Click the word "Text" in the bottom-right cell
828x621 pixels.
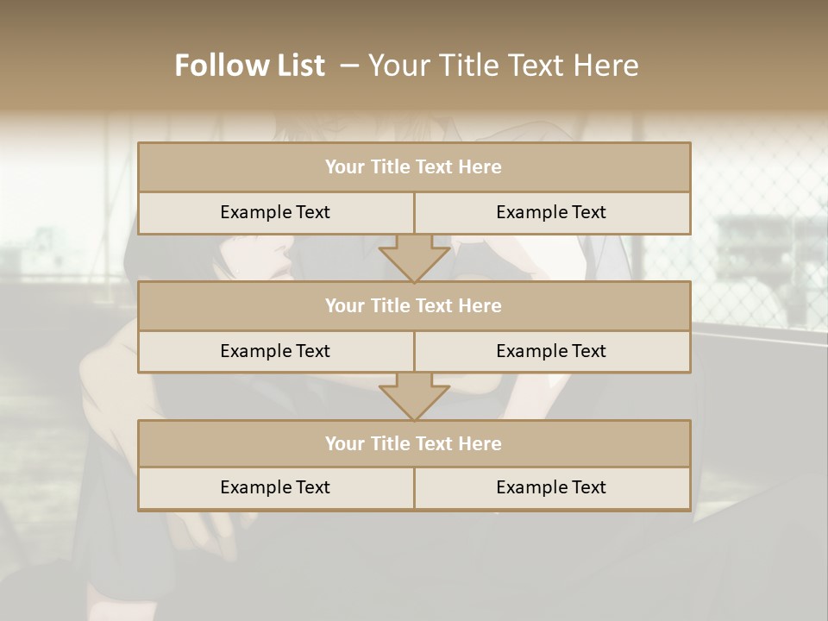(x=589, y=488)
